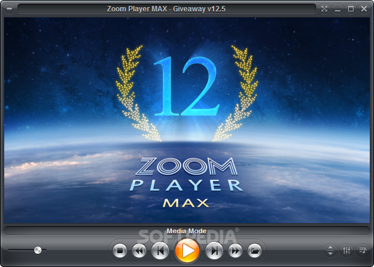Open a media file with folder icon

tap(254, 251)
